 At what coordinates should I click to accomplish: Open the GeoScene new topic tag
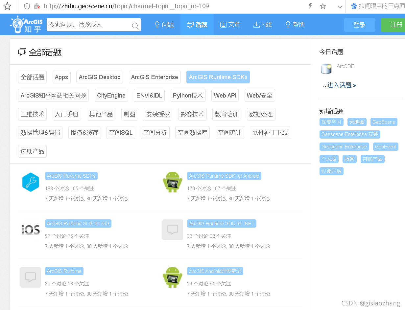click(384, 122)
